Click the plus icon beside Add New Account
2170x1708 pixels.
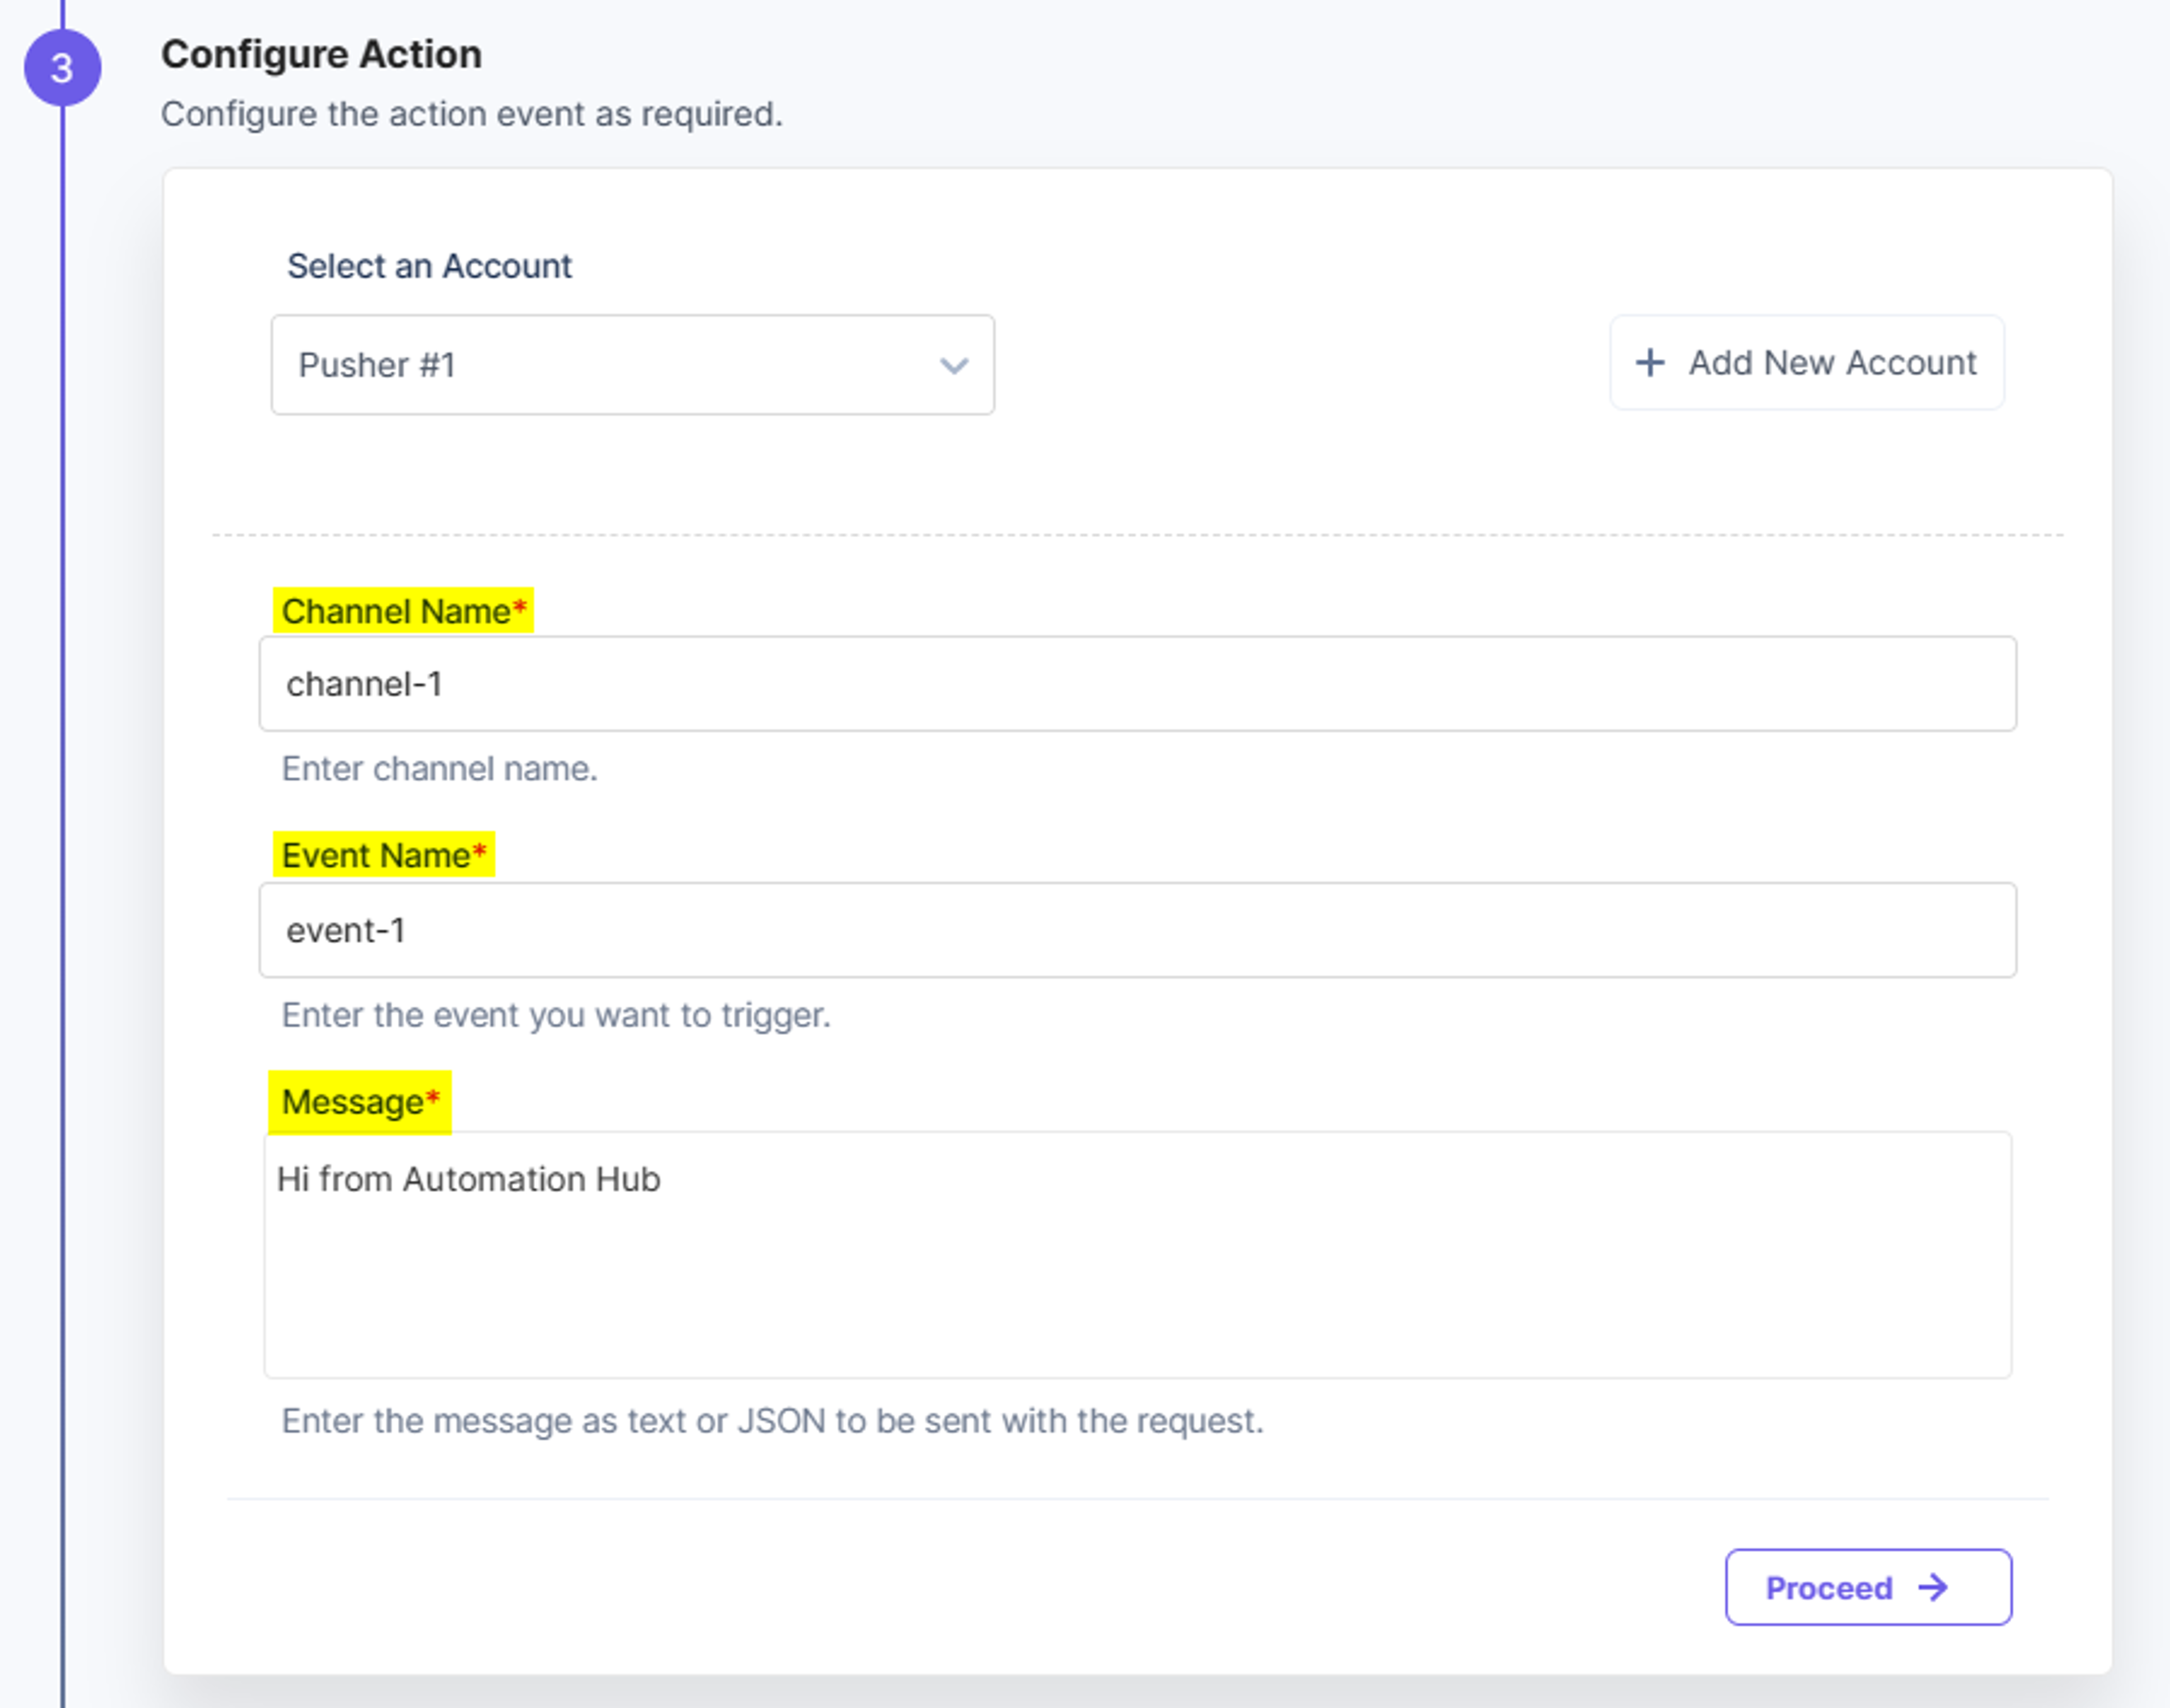(x=1650, y=362)
